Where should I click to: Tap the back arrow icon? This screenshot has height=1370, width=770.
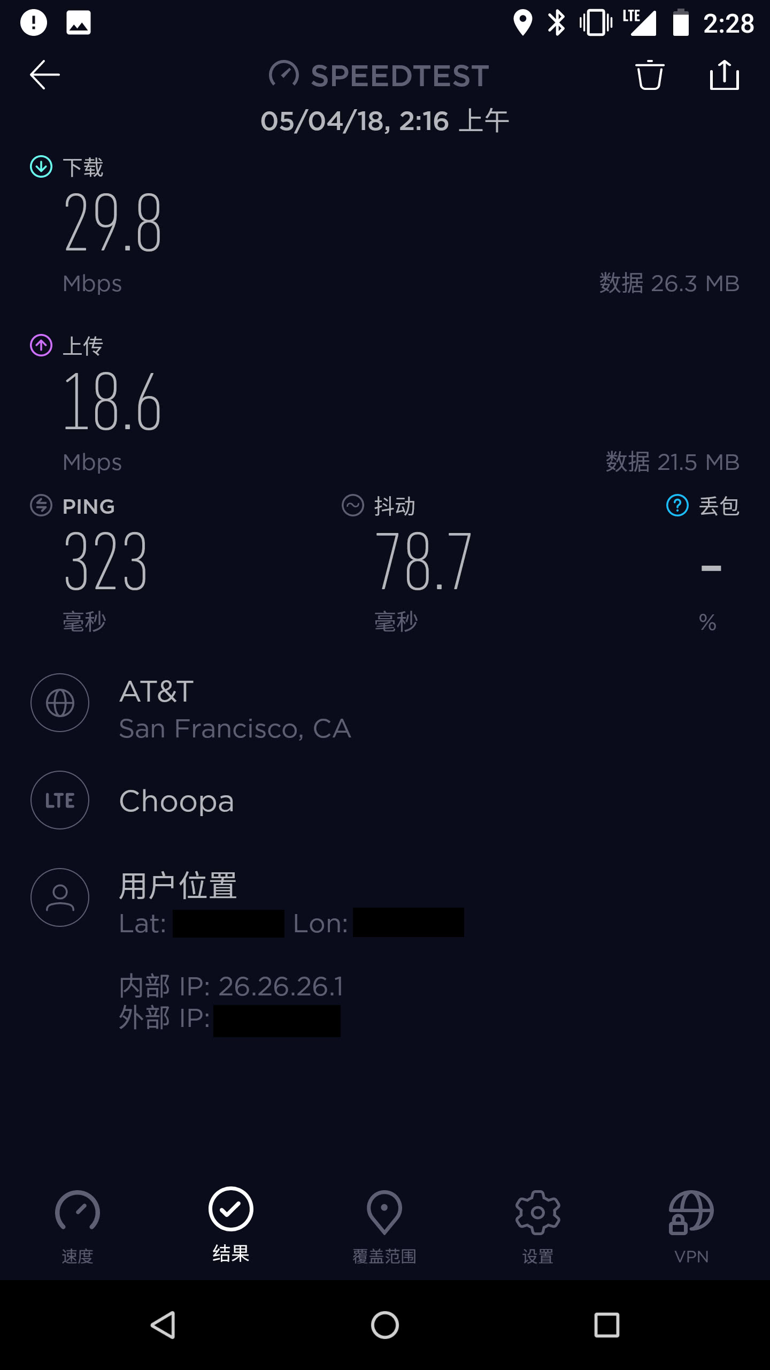click(45, 74)
